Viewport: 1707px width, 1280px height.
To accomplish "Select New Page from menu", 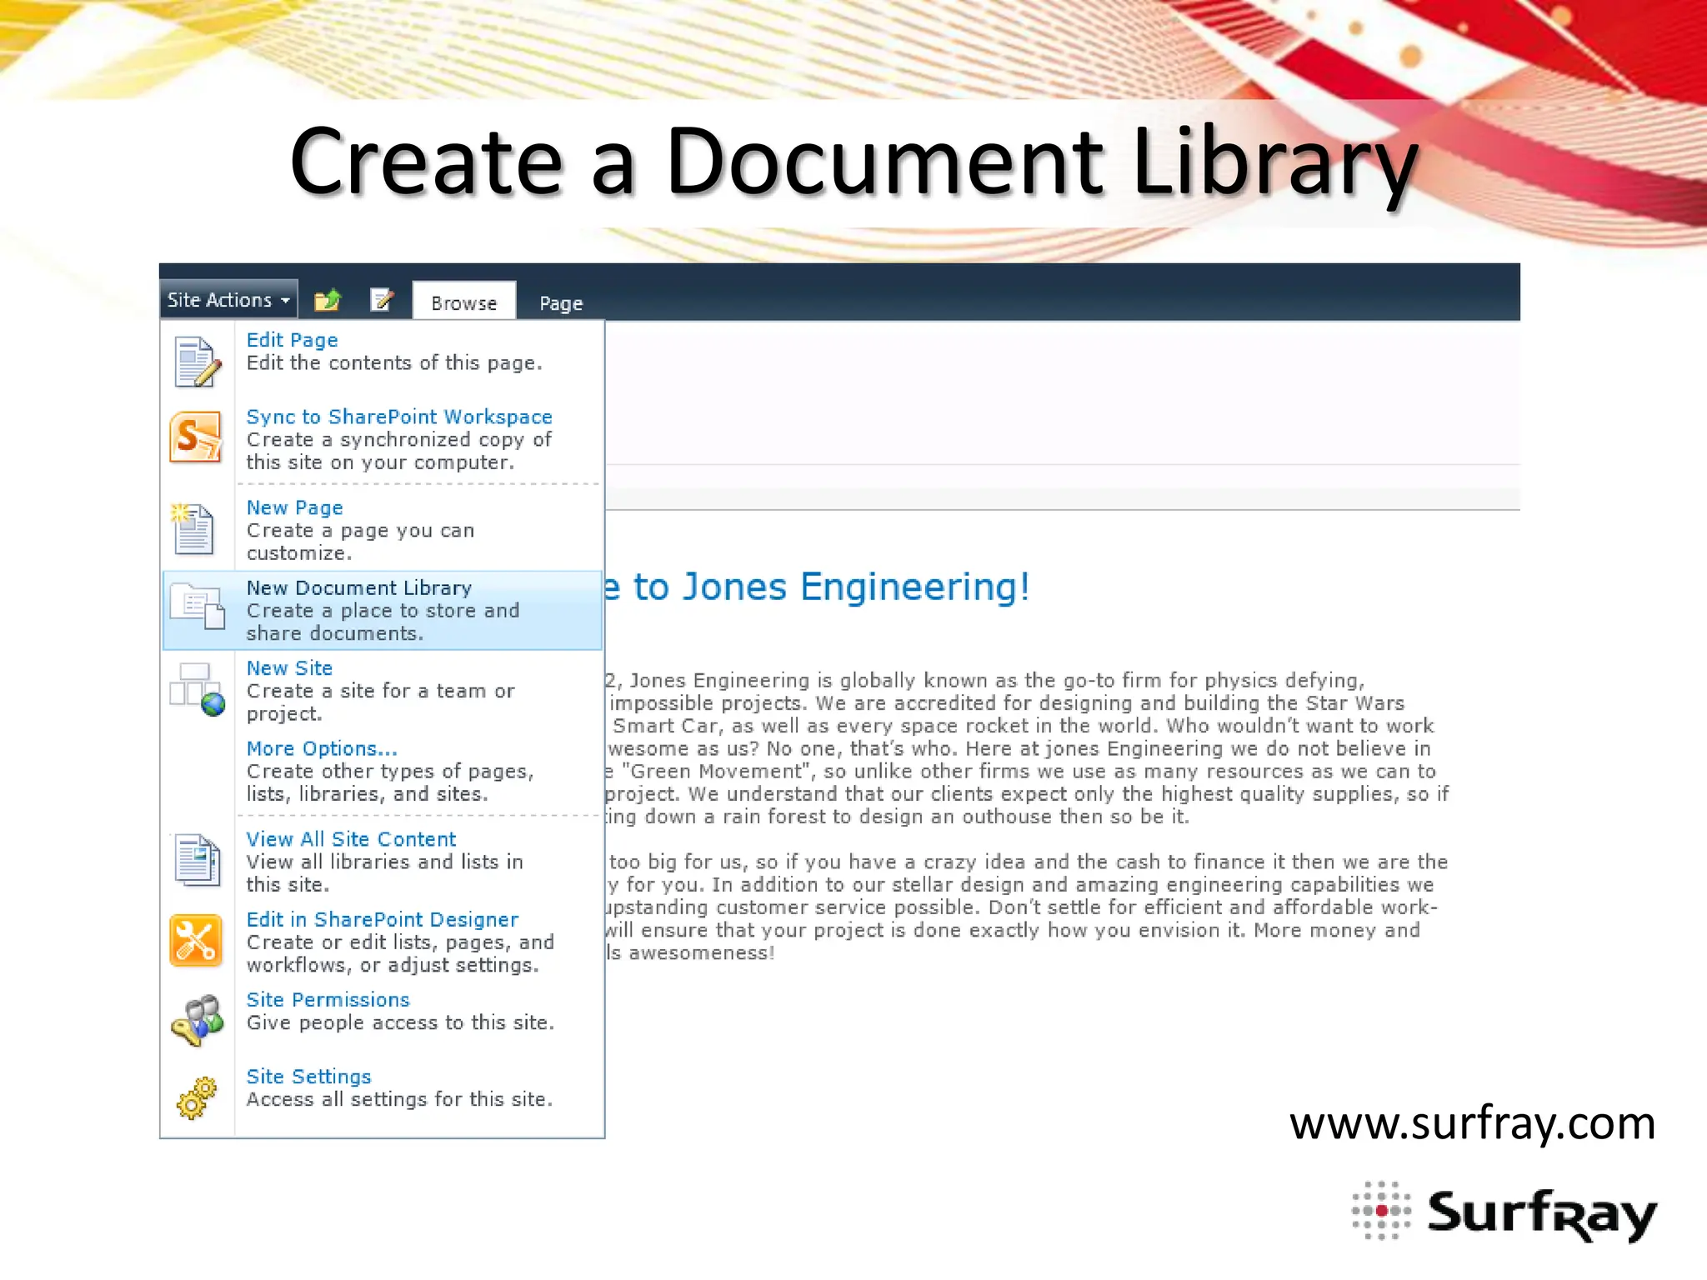I will (294, 507).
